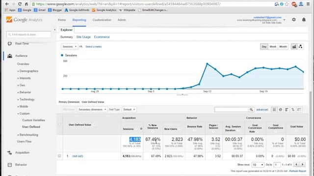Open the Sort Type Default dropdown
314x176 pixels.
tap(129, 110)
